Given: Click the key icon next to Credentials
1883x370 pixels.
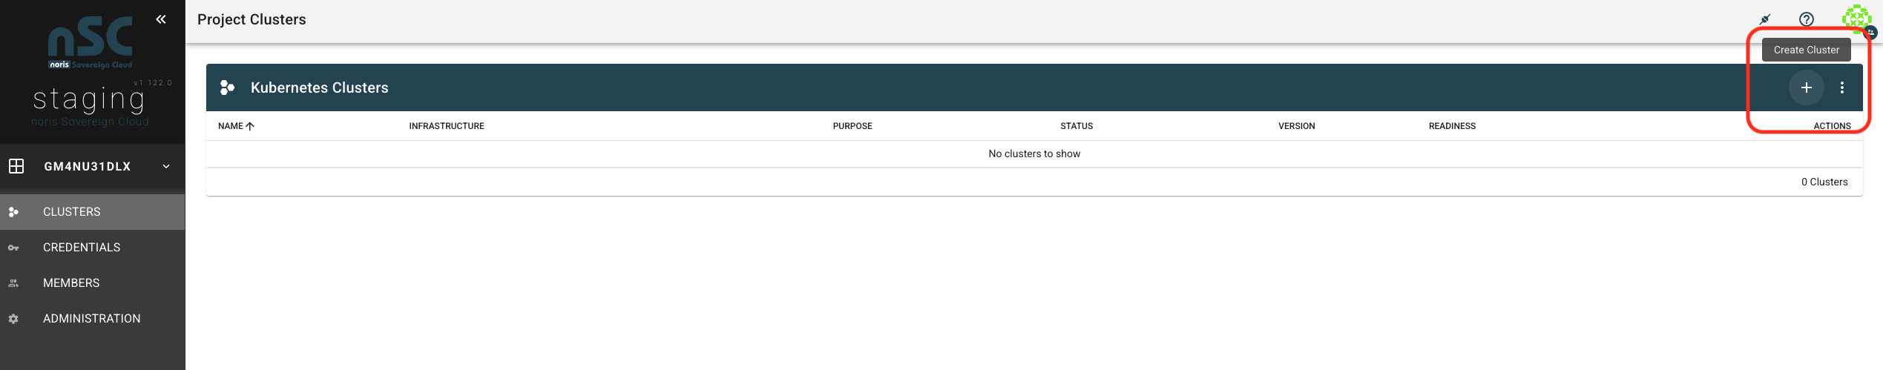Looking at the screenshot, I should click(x=13, y=248).
